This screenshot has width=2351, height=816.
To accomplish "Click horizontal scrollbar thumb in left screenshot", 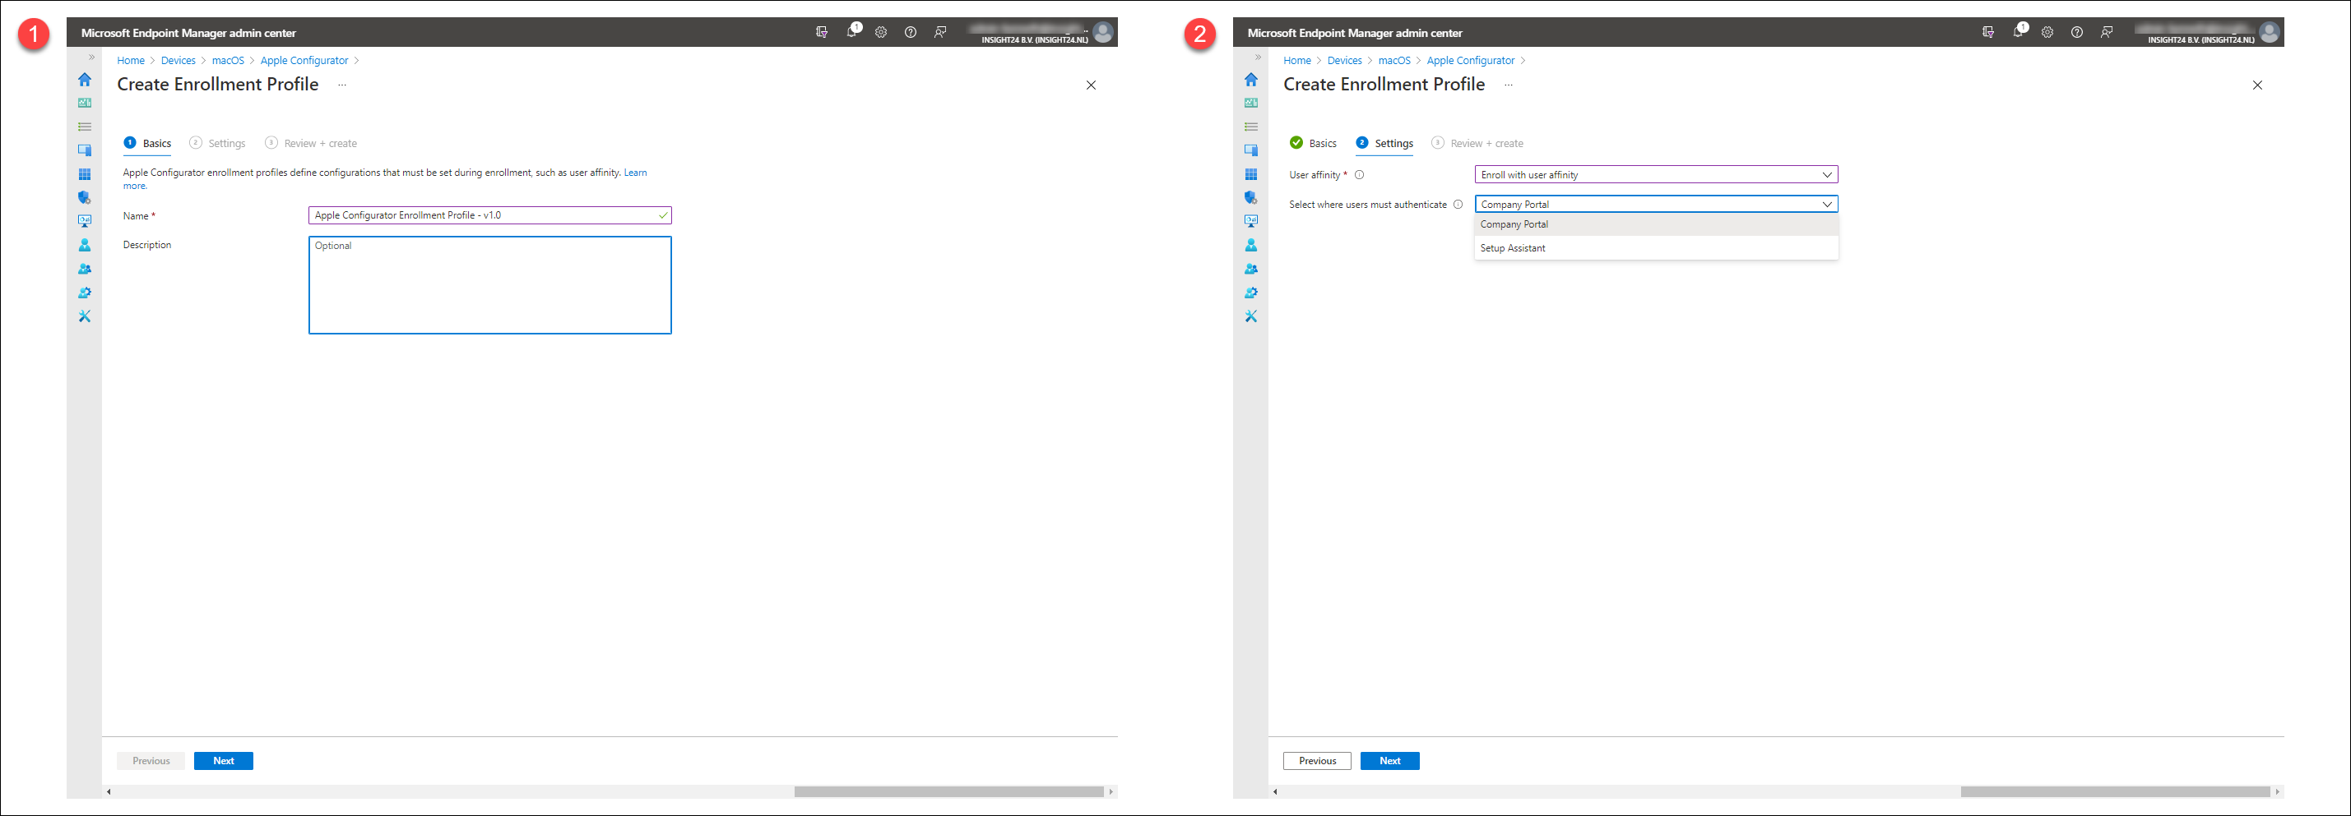I will pyautogui.click(x=949, y=791).
